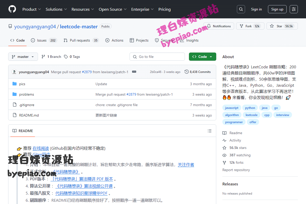The height and width of the screenshot is (204, 306).
Task: Click the problems folder icon
Action: pos(15,94)
